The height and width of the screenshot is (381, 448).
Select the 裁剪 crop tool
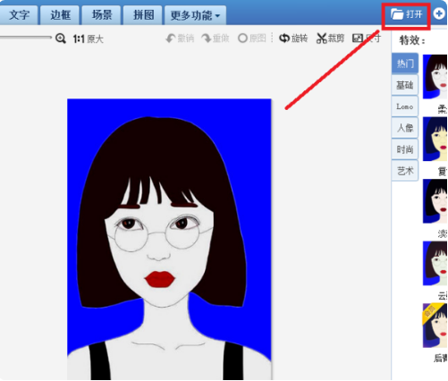tap(330, 38)
